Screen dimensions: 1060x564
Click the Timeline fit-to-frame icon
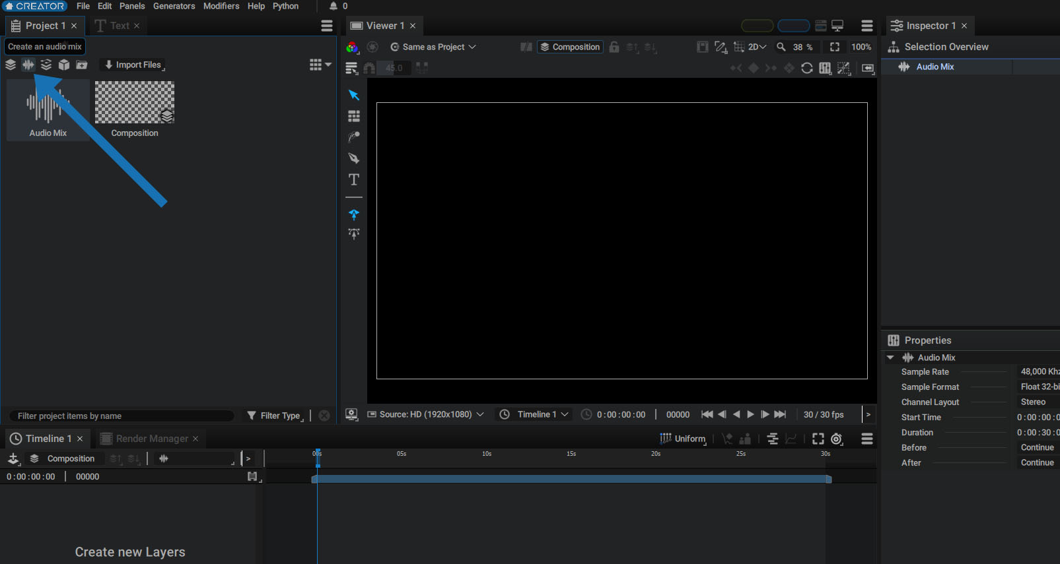point(818,439)
